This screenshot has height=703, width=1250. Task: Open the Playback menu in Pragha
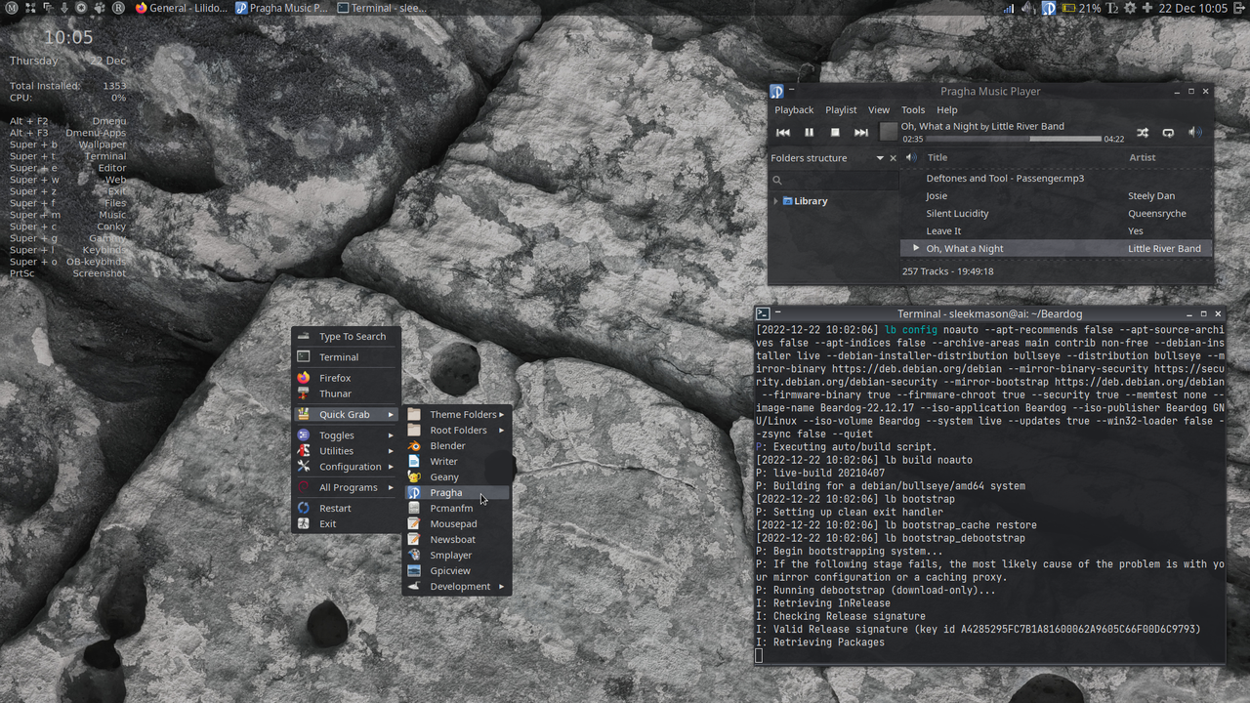(794, 110)
